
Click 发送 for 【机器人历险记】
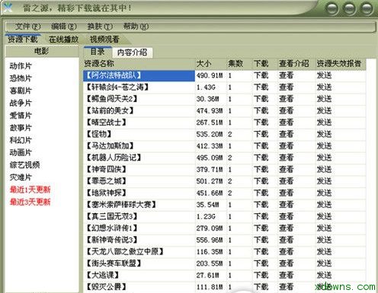pos(324,158)
